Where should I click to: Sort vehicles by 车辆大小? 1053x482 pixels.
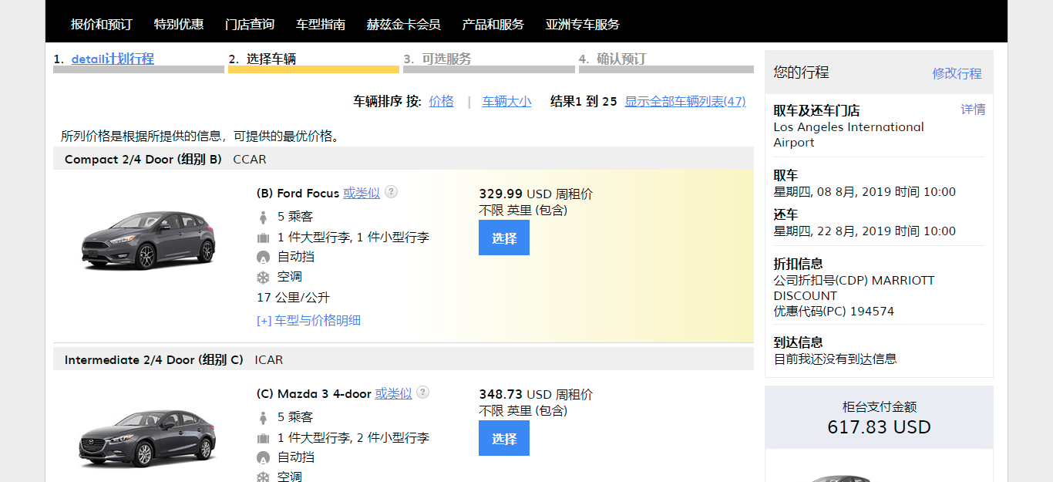(506, 101)
